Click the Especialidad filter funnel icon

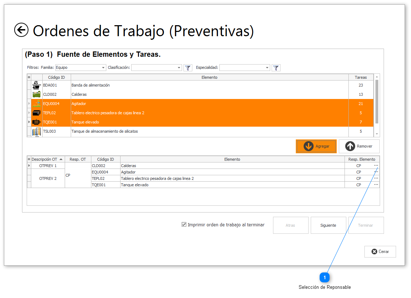(x=276, y=68)
